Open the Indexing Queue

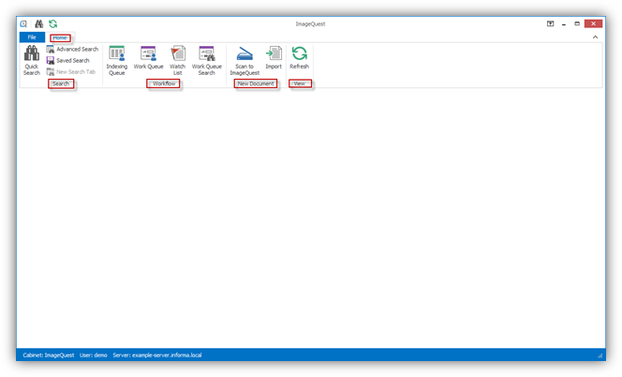[x=116, y=60]
